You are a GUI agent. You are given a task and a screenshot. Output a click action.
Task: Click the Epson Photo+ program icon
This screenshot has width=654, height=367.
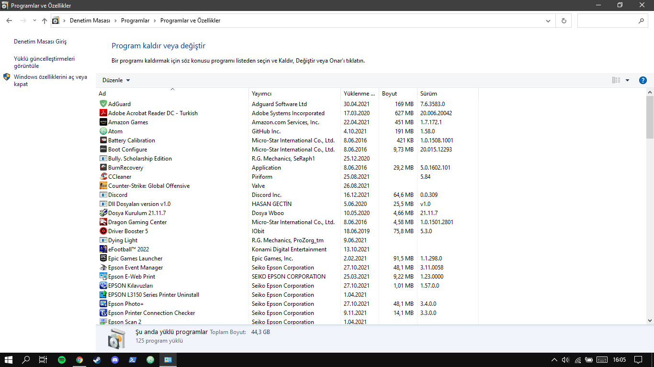pyautogui.click(x=103, y=303)
